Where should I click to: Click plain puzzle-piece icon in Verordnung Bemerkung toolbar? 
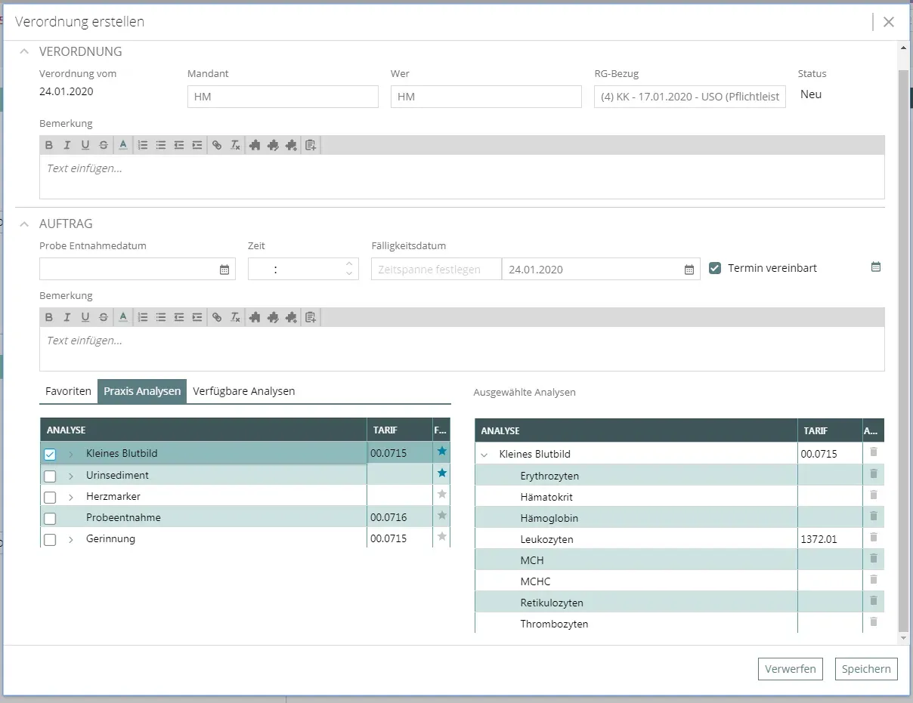[255, 145]
